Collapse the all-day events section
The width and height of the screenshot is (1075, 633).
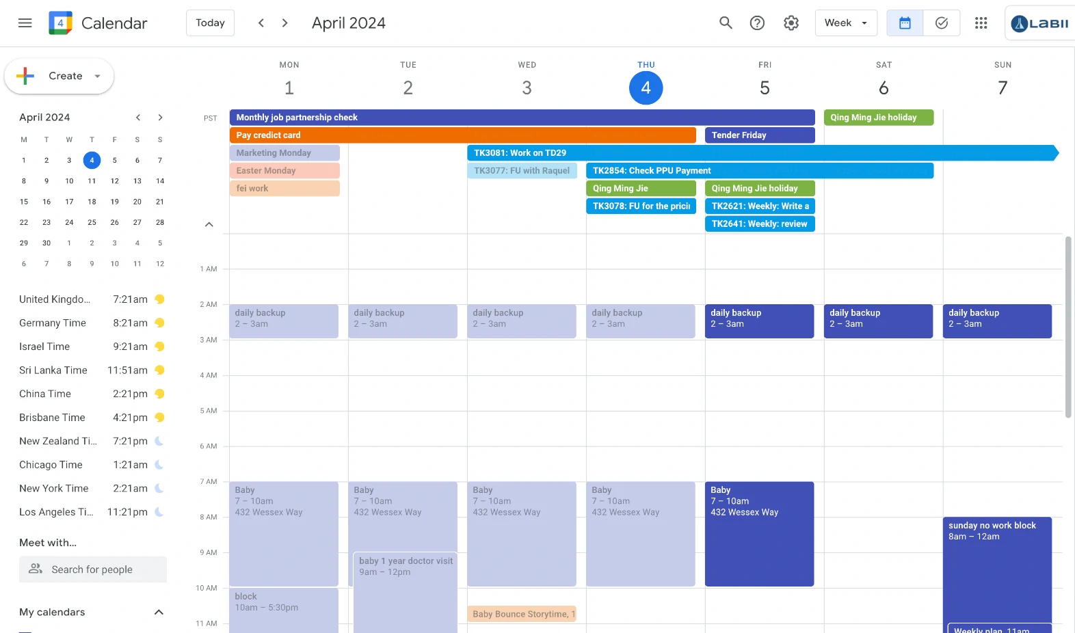[x=209, y=224]
